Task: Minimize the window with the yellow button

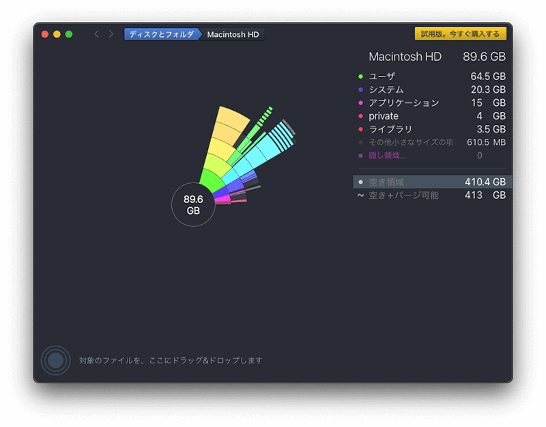Action: pyautogui.click(x=57, y=34)
